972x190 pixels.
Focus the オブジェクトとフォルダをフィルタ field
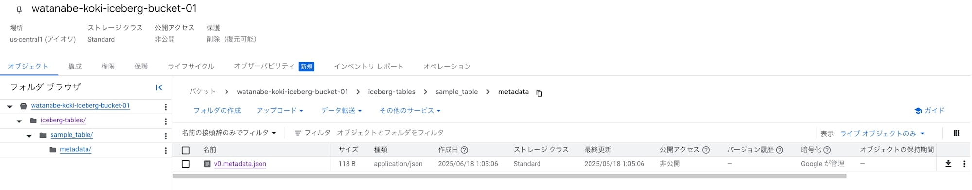pyautogui.click(x=573, y=133)
